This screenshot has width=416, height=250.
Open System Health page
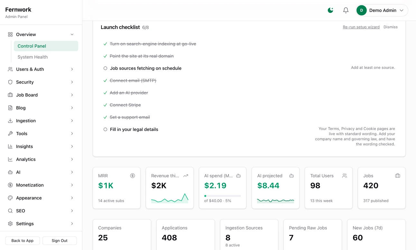[x=46, y=57]
